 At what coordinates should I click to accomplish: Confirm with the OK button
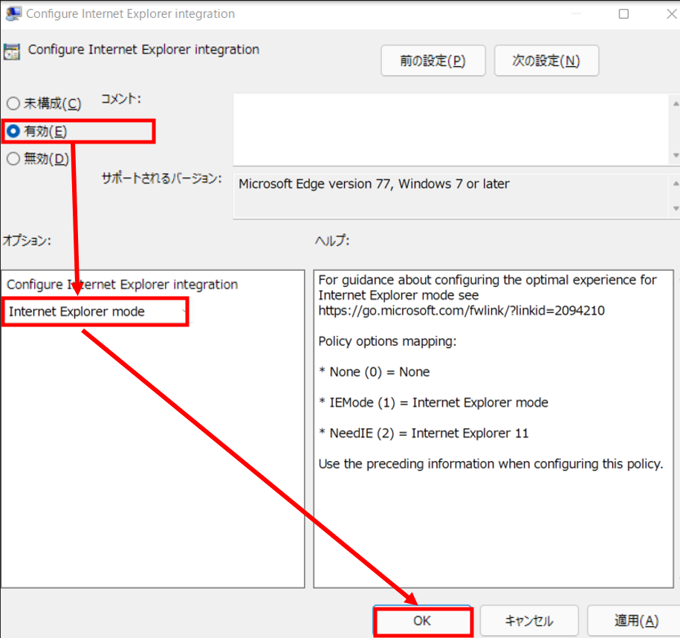[422, 621]
